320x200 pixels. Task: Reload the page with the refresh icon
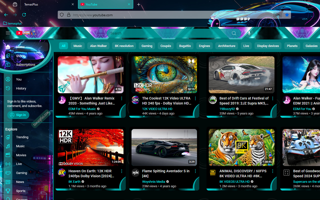pos(24,15)
